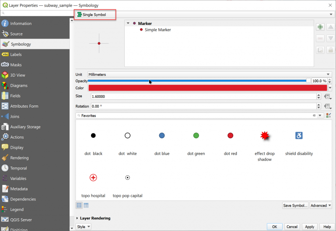Viewport: 336px width, 231px height.
Task: Open the Labels tab in sidebar
Action: pyautogui.click(x=16, y=55)
